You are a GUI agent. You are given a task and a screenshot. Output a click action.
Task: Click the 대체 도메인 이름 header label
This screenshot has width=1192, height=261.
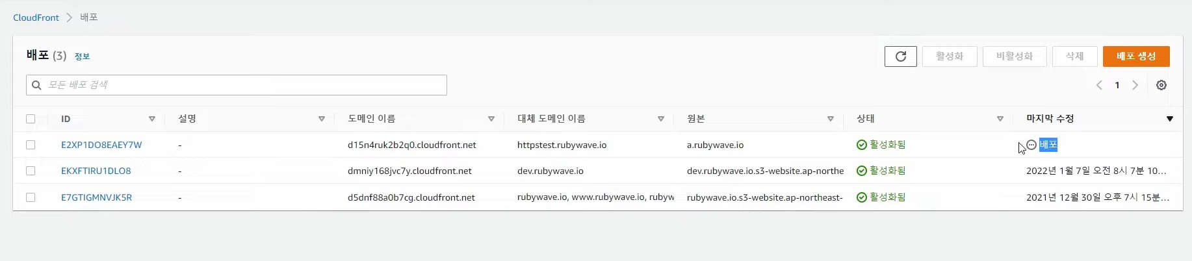pyautogui.click(x=551, y=119)
